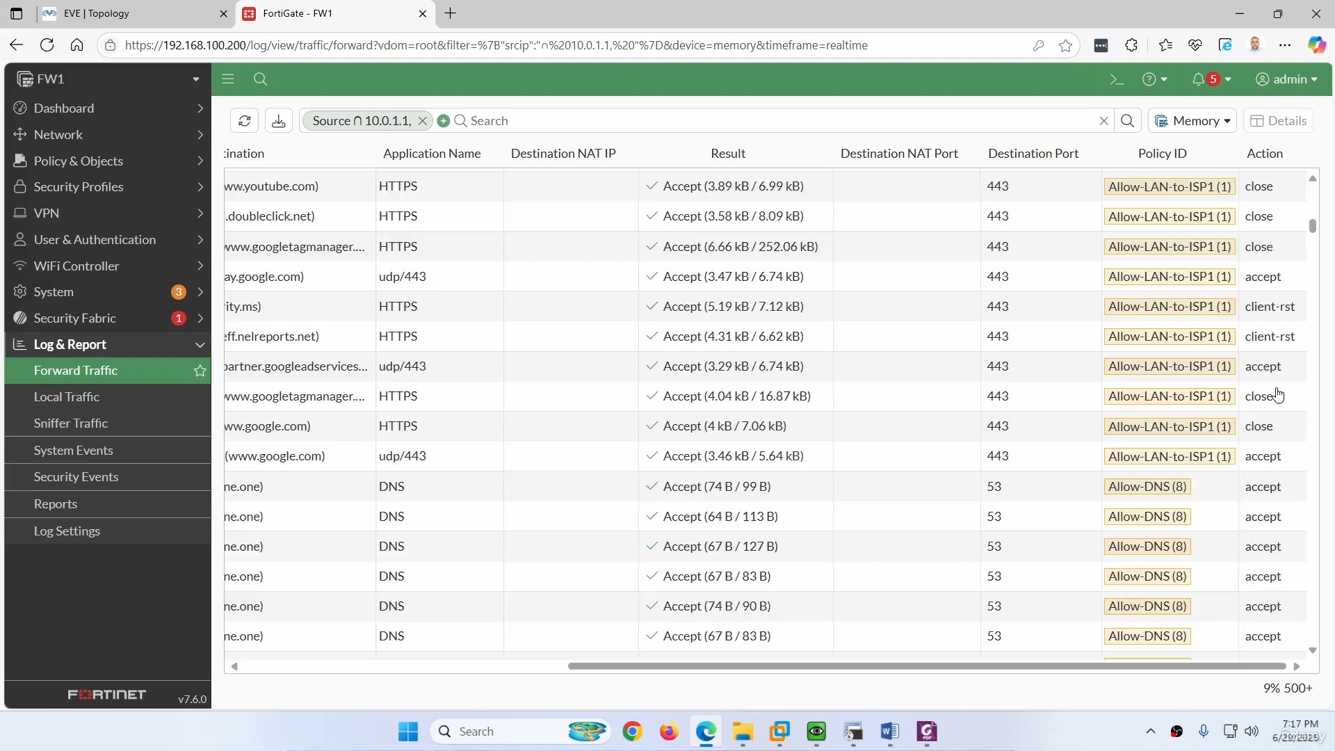Remove the Source 10.0.1.1 filter chip
This screenshot has width=1335, height=751.
click(422, 121)
